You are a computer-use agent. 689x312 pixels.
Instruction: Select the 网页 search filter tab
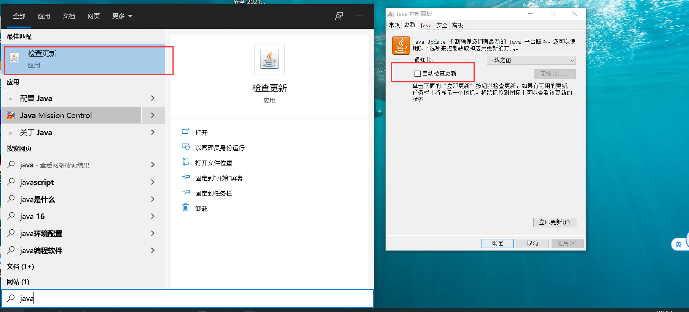pos(94,16)
